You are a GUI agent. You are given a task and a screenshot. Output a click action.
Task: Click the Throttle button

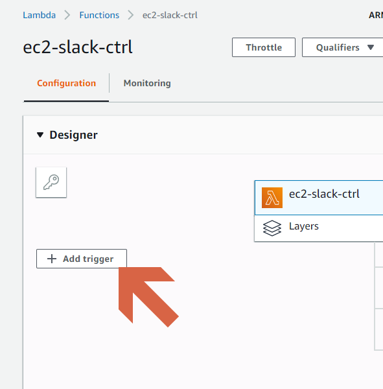pos(264,47)
